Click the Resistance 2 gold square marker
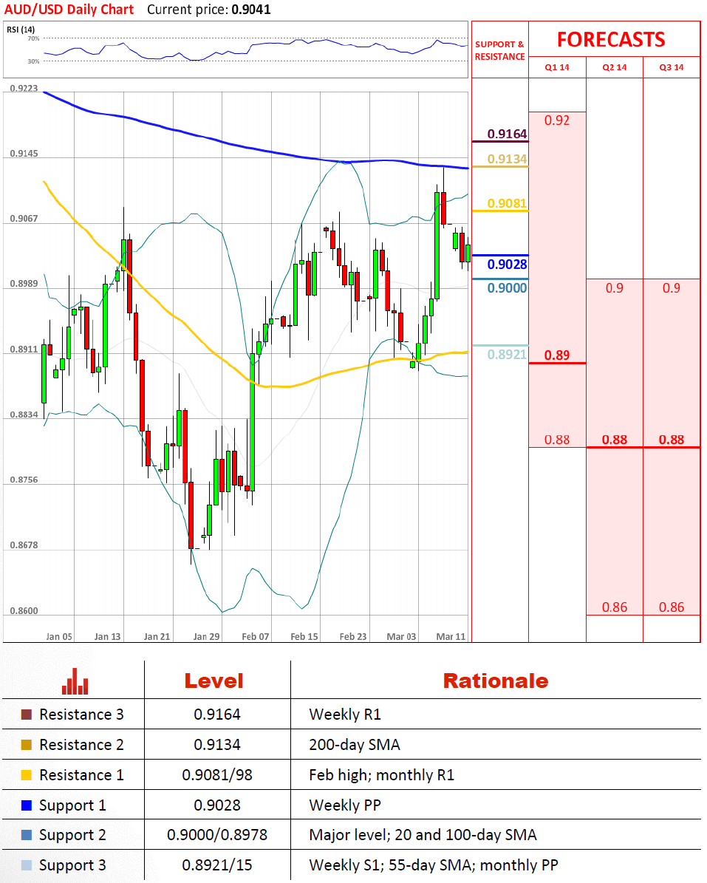Screen dimensions: 707x883 27,745
